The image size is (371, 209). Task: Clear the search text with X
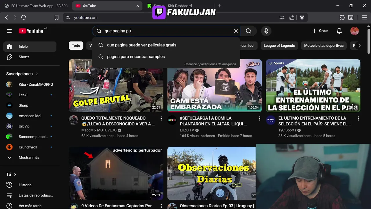tap(236, 31)
